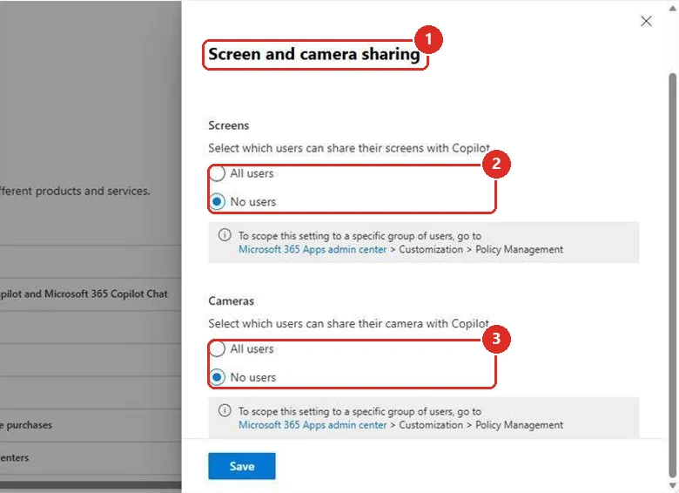
Task: Click the Cameras section label
Action: 231,301
